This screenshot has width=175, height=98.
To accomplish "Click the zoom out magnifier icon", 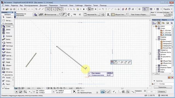I will point(54,88).
